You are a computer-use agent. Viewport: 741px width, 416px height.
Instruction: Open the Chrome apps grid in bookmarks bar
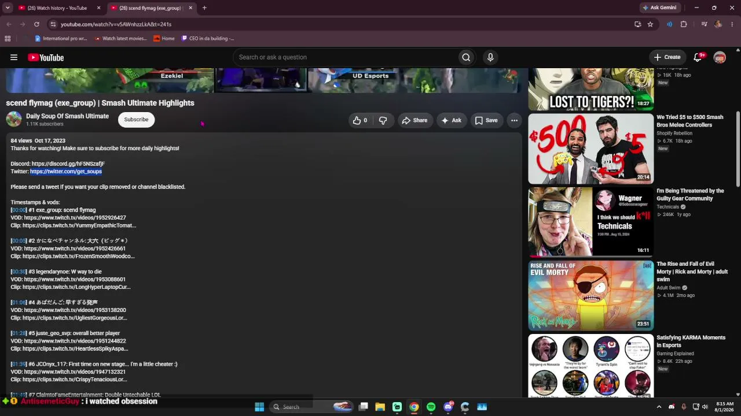(x=8, y=39)
